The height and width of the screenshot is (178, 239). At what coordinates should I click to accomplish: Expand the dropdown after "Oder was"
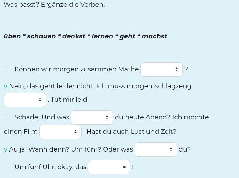click(156, 149)
